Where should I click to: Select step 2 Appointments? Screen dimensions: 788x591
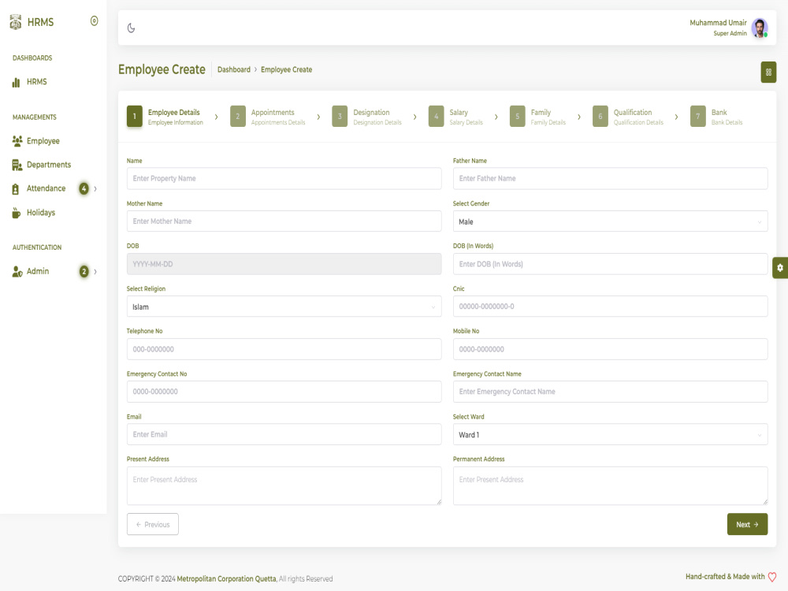pyautogui.click(x=268, y=117)
